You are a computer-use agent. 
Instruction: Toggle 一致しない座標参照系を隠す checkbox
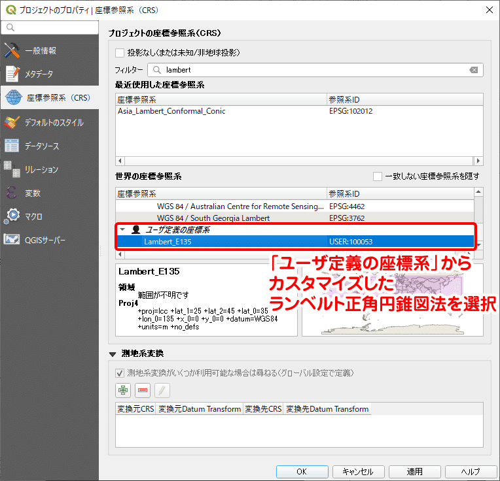pos(378,176)
